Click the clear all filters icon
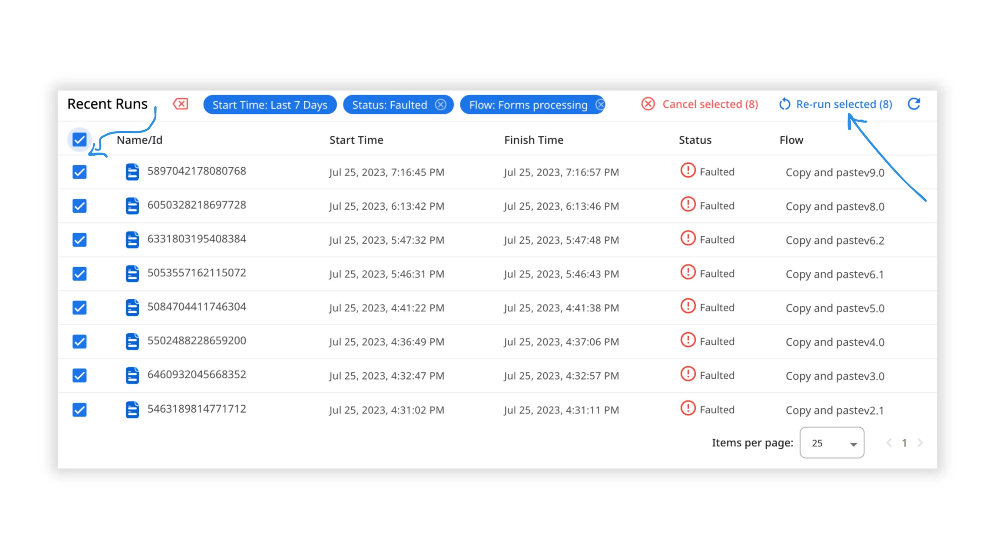 click(180, 104)
